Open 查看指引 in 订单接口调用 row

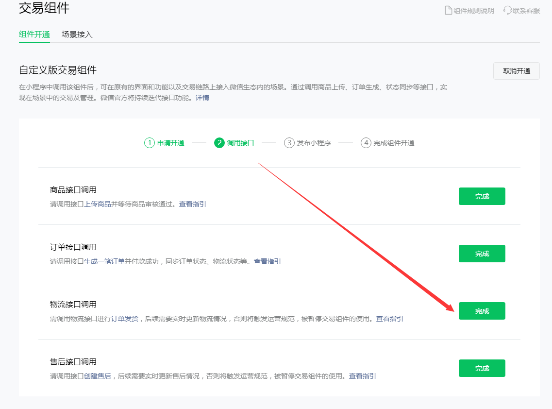click(267, 261)
